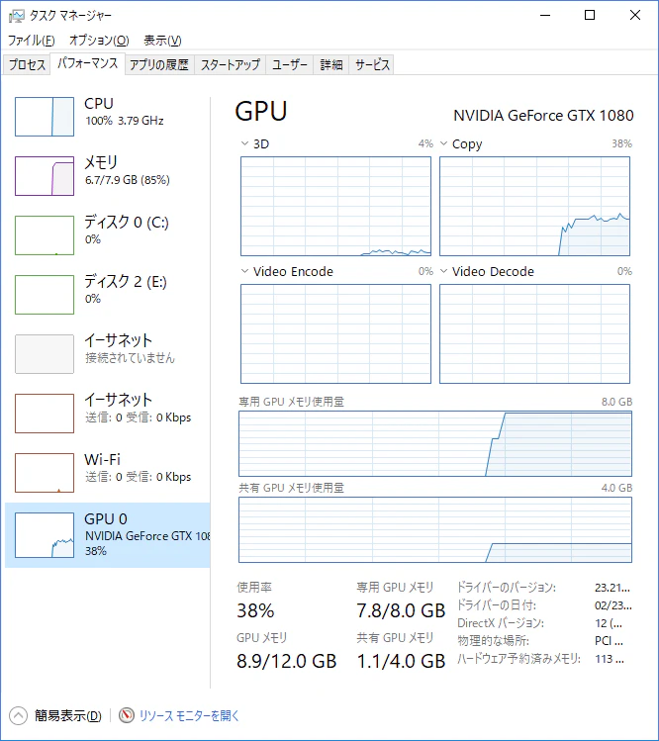Select the パフォーマンス tab
The width and height of the screenshot is (659, 741).
[87, 63]
